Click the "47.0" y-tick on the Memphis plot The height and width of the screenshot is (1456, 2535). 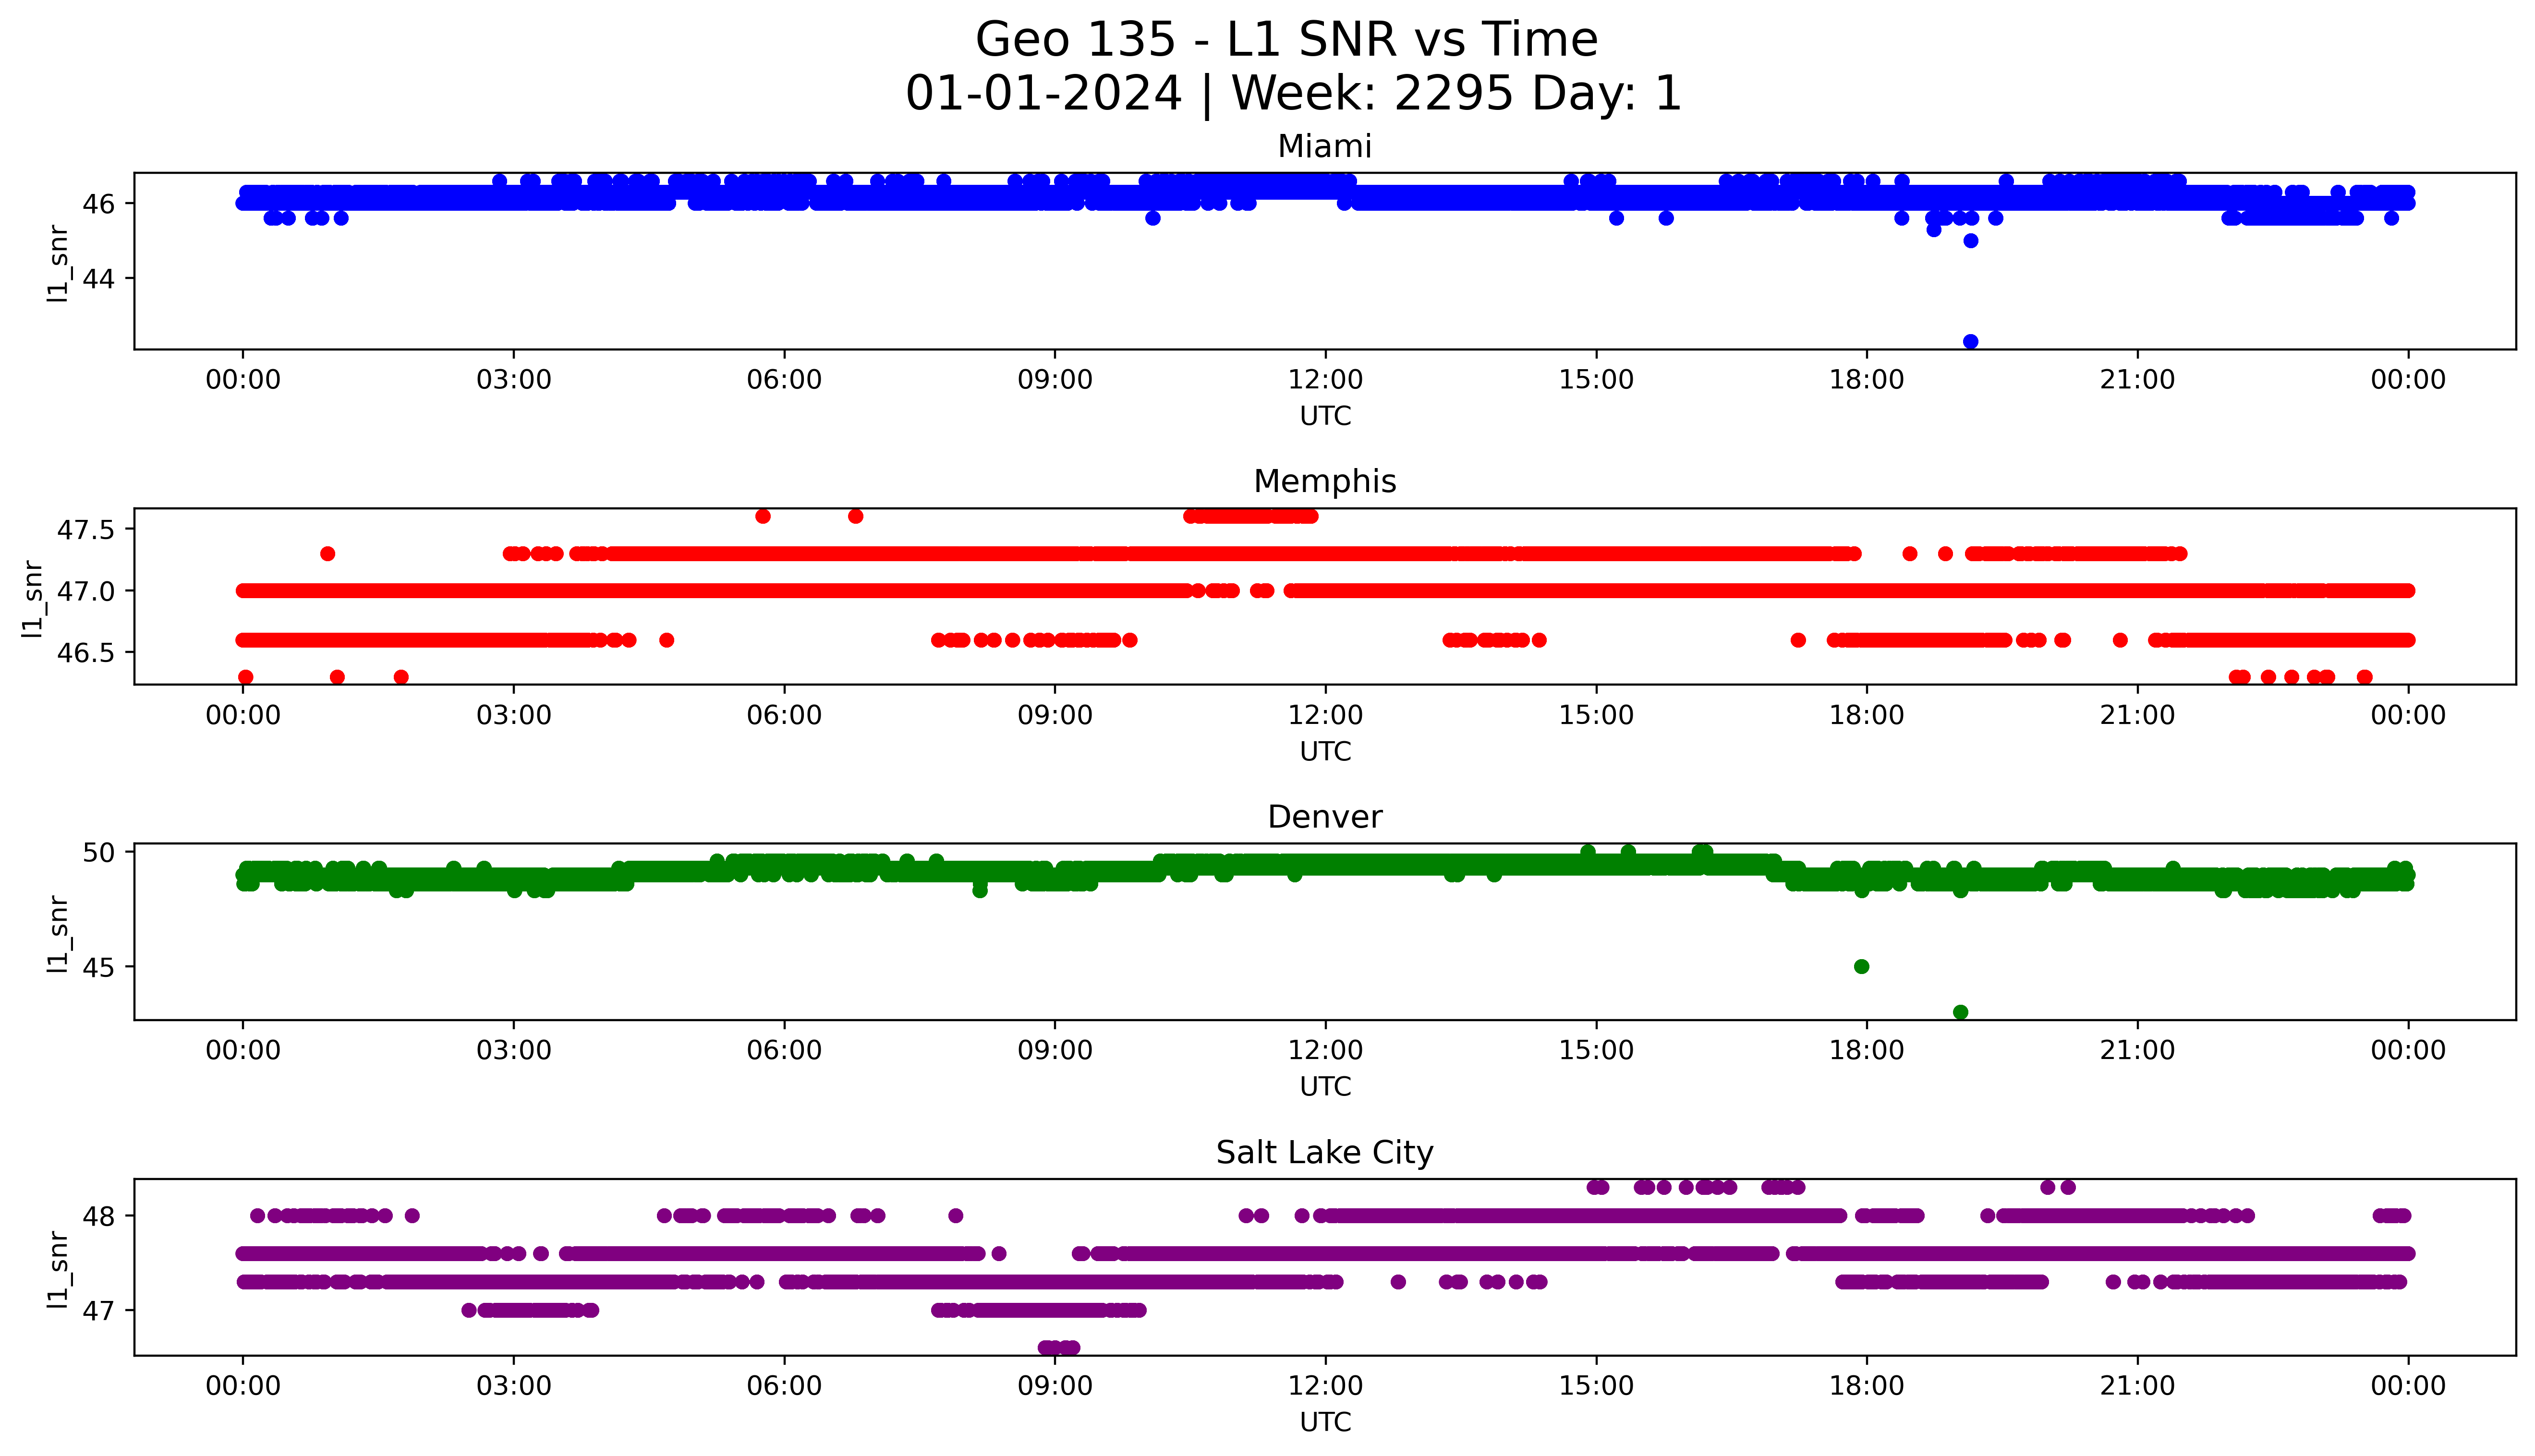[86, 591]
